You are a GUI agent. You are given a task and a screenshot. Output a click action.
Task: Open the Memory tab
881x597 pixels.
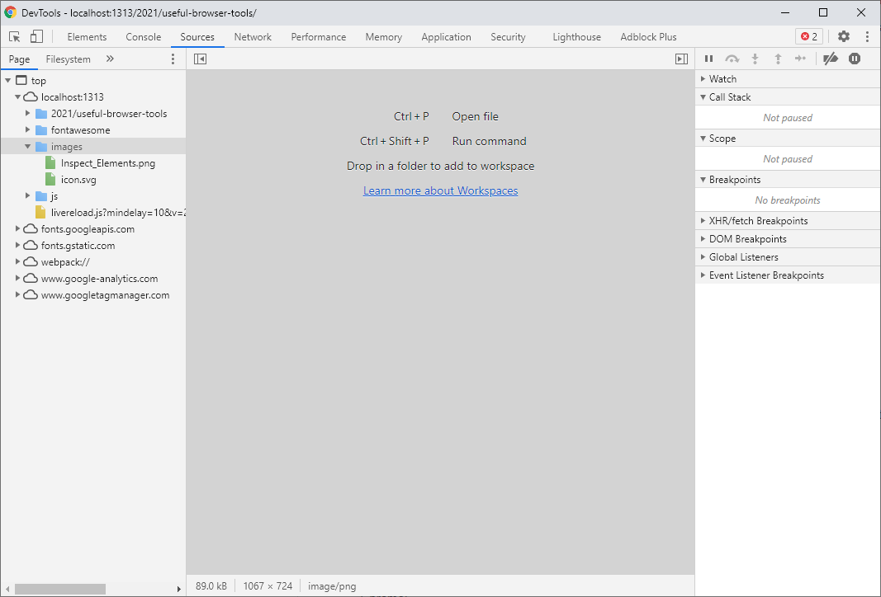click(384, 37)
